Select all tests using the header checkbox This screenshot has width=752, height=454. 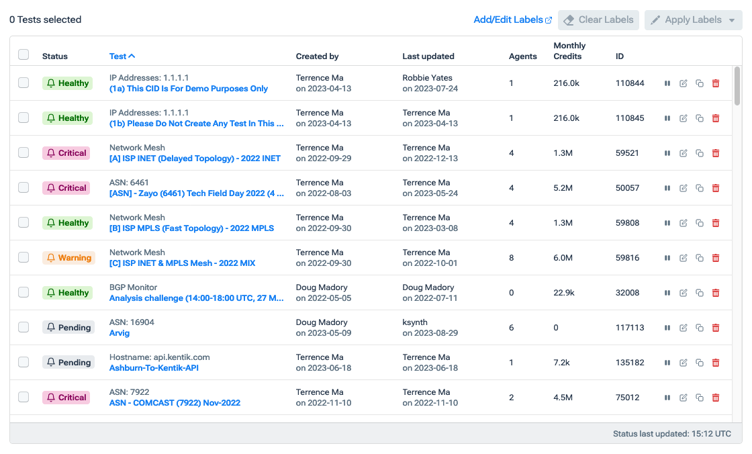pos(23,55)
